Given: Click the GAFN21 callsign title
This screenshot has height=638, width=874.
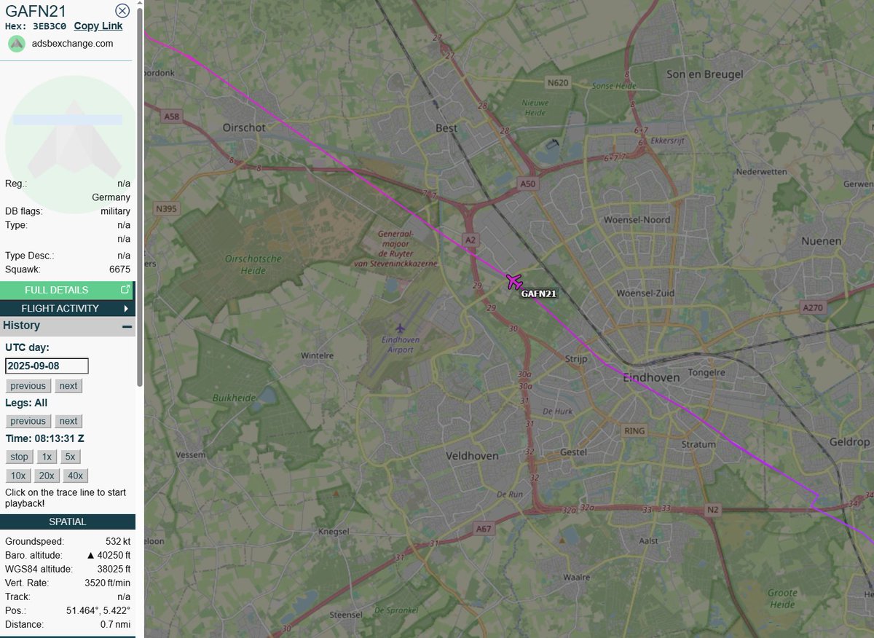Looking at the screenshot, I should 36,10.
